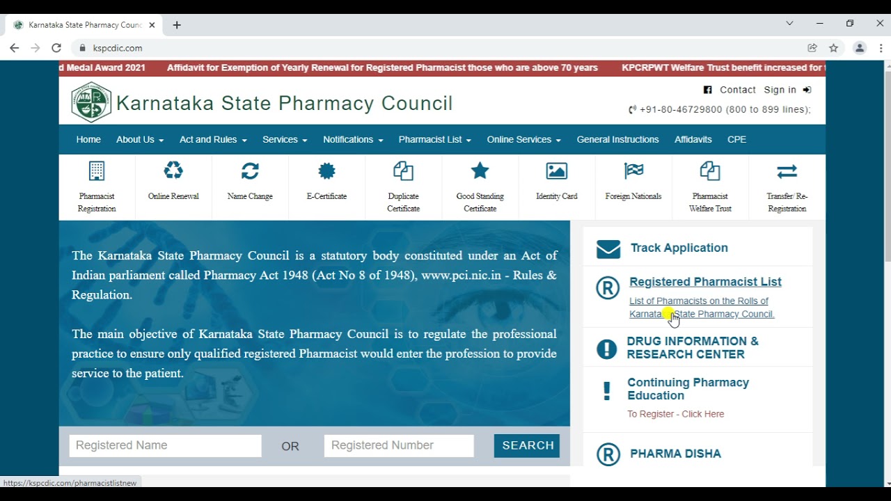The width and height of the screenshot is (891, 501).
Task: Open the Contact link
Action: [738, 90]
